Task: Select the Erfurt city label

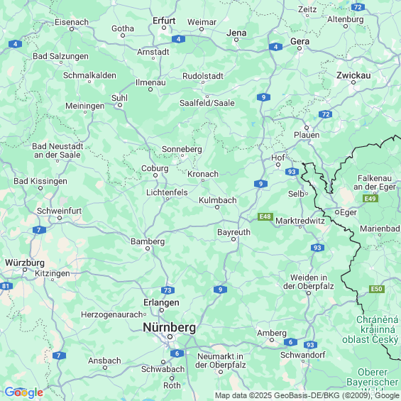Action: tap(164, 21)
